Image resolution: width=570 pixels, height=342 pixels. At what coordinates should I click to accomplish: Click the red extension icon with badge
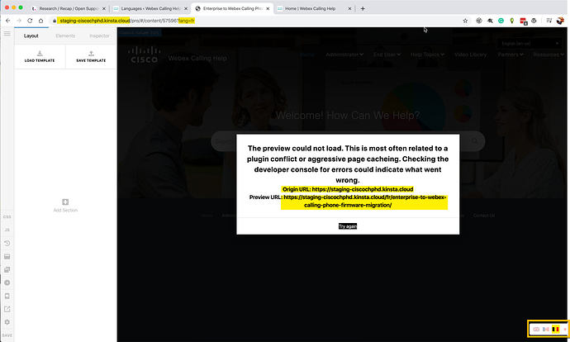point(524,21)
